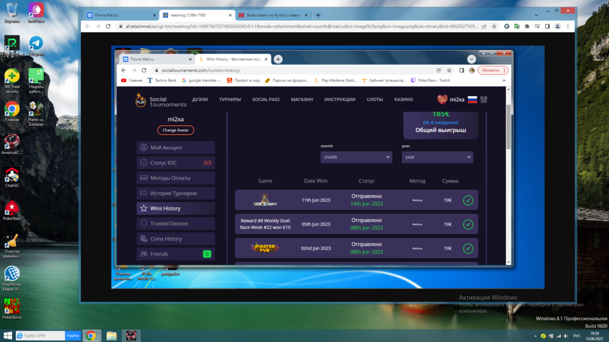Open the ClubGG desktop shortcut
Image resolution: width=609 pixels, height=342 pixels.
coord(11,176)
